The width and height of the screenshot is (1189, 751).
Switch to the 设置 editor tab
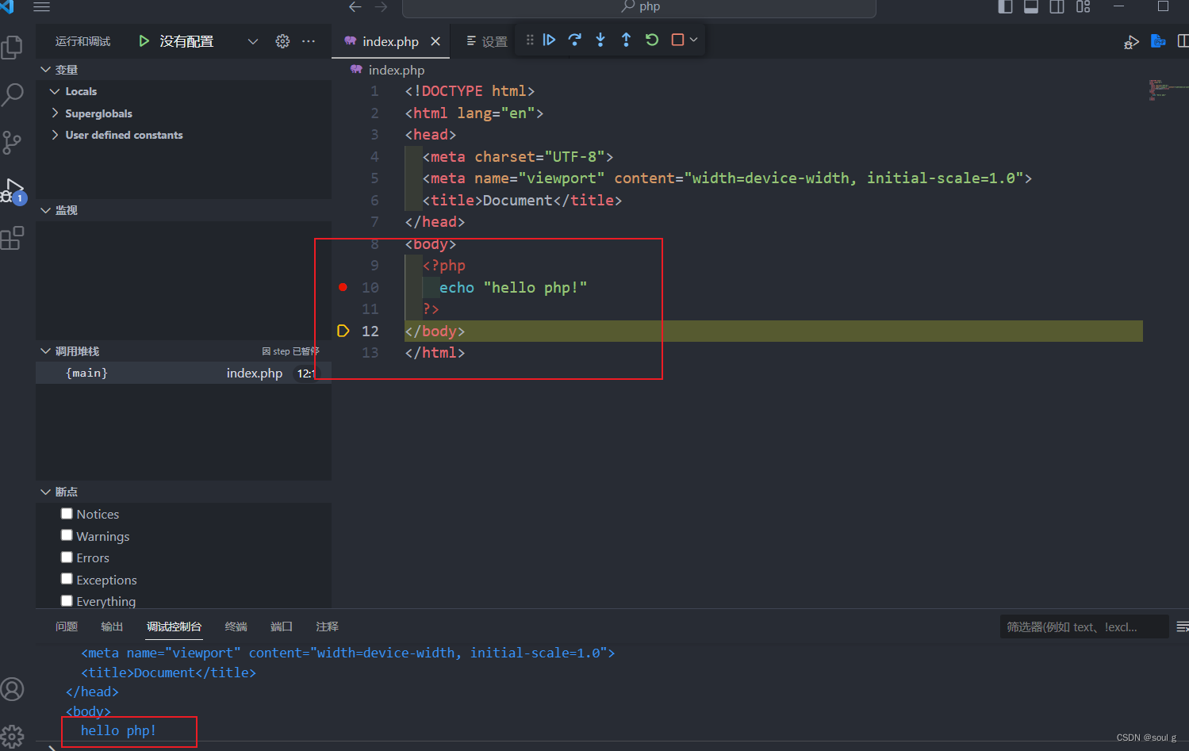[x=487, y=41]
